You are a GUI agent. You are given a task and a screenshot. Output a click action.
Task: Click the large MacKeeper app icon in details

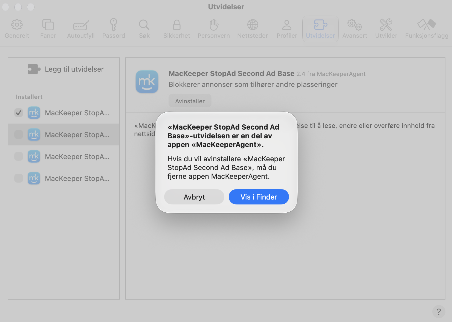[x=147, y=82]
